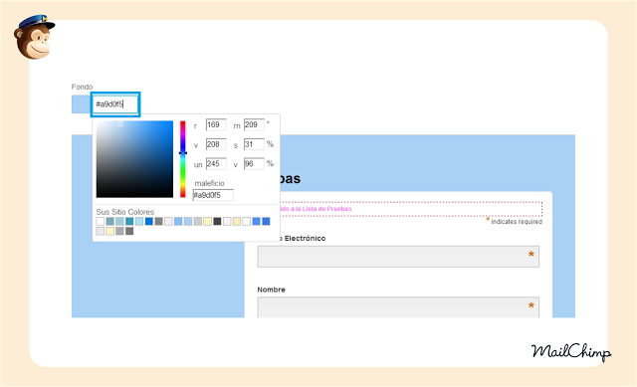Open the Fondo light blue color preview swatch
The height and width of the screenshot is (387, 637).
coord(82,104)
